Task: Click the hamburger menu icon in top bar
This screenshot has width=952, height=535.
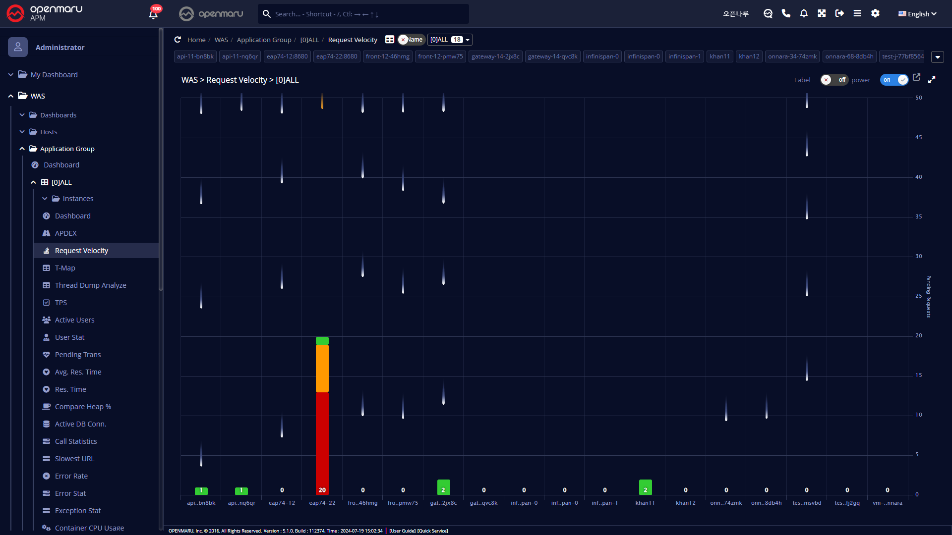Action: click(857, 13)
